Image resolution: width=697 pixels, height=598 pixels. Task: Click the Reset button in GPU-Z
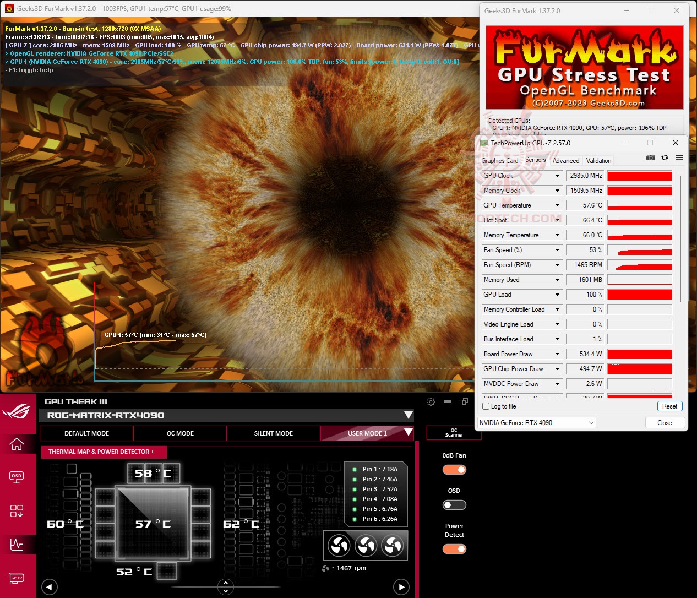click(x=669, y=406)
